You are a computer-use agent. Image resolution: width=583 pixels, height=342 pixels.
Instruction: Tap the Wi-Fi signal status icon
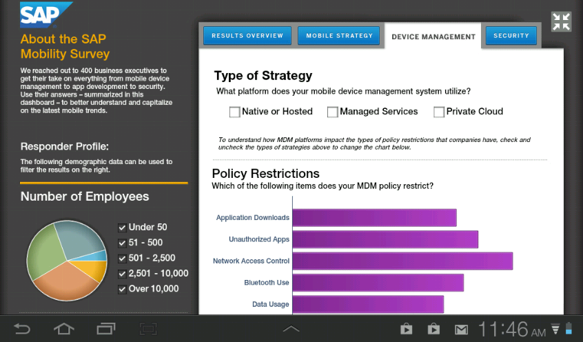[x=555, y=329]
